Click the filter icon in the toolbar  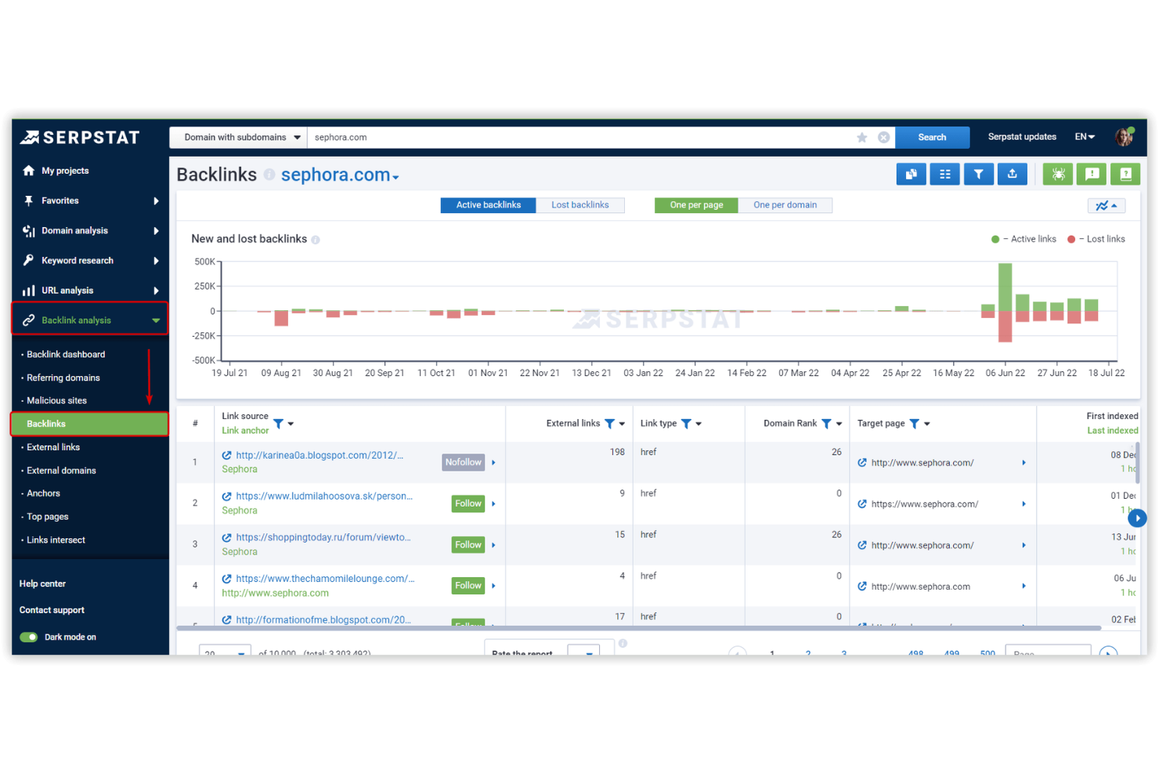(x=978, y=174)
